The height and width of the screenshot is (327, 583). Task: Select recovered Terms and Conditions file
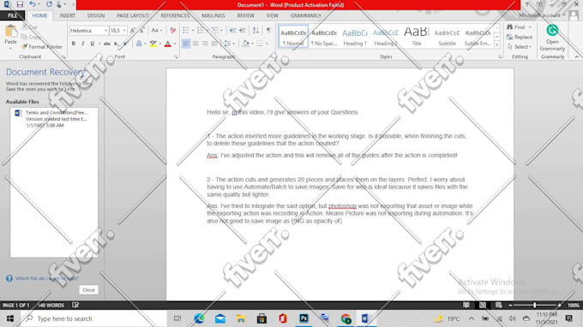tap(54, 119)
